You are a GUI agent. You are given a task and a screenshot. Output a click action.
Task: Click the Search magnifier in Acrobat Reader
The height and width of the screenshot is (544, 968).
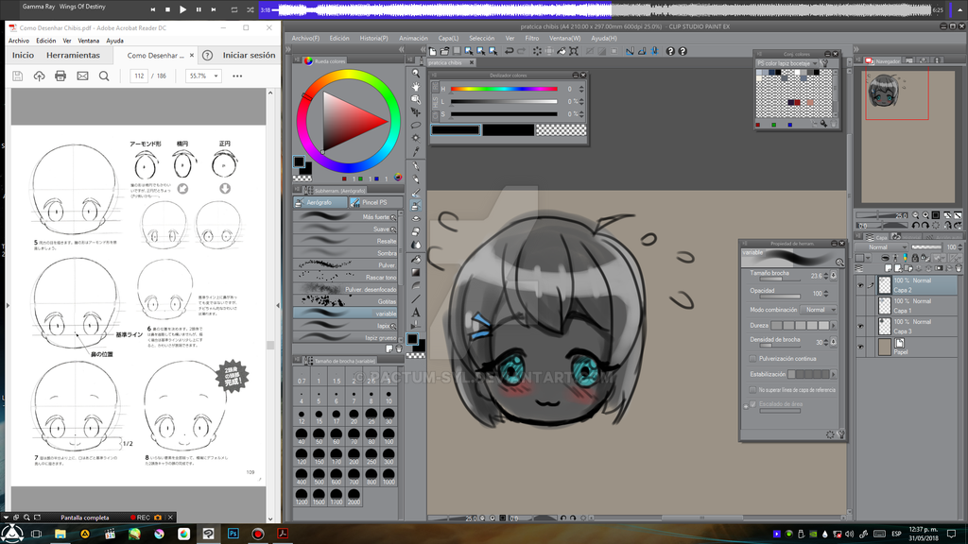pyautogui.click(x=104, y=76)
